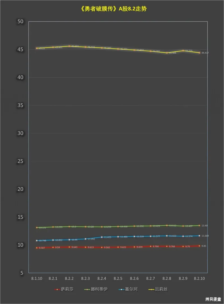The width and height of the screenshot is (224, 304).
Task: Click the y-axis label 5
Action: [22, 273]
